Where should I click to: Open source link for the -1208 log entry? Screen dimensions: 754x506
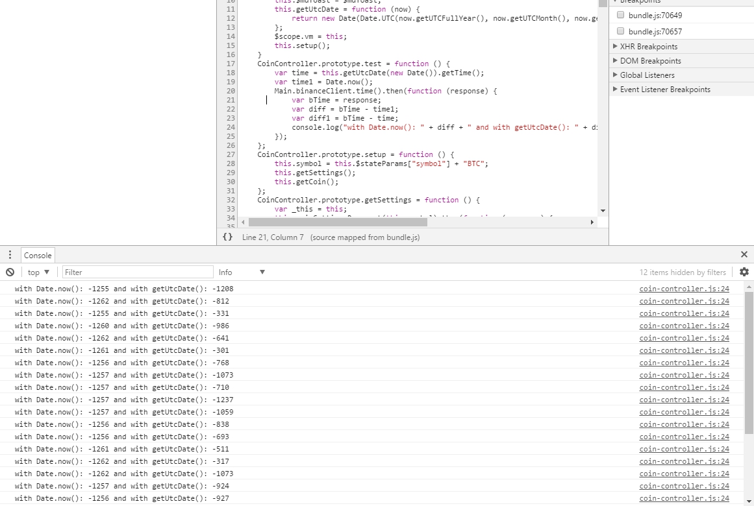click(684, 289)
